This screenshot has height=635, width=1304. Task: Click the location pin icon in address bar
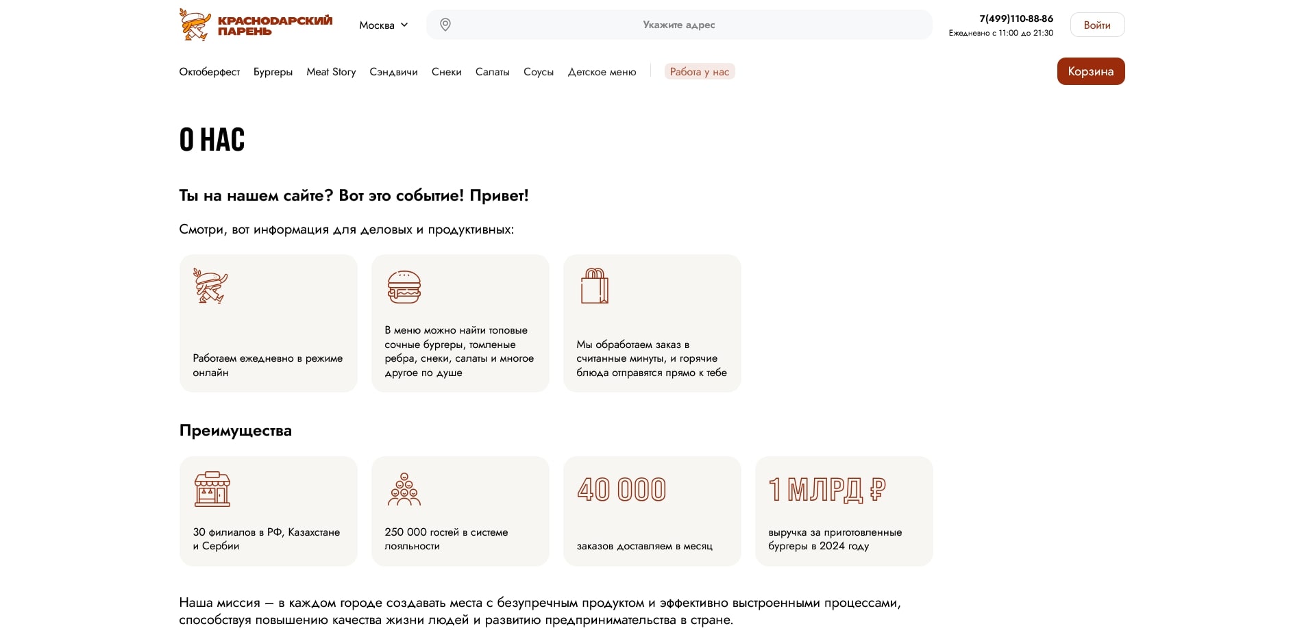[x=445, y=25]
